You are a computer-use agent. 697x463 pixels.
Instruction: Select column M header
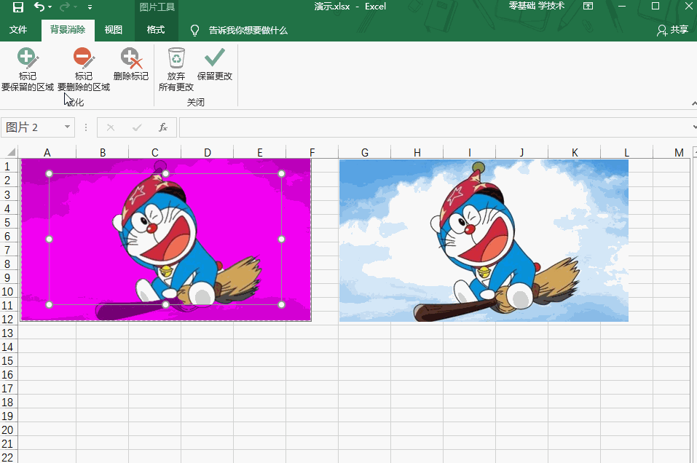coord(679,153)
